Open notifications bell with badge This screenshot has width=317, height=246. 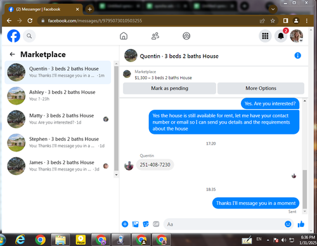tap(281, 36)
